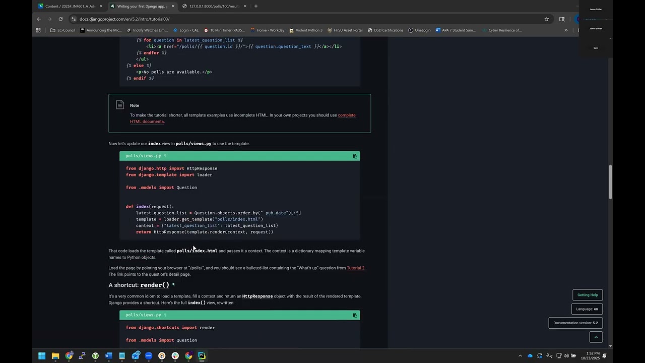Open the notification bell in system tray
Image resolution: width=645 pixels, height=363 pixels.
pyautogui.click(x=604, y=356)
